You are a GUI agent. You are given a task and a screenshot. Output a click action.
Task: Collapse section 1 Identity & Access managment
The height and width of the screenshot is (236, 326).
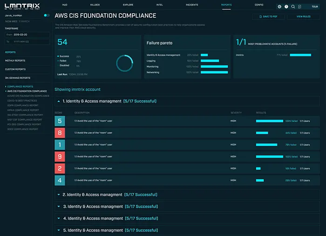click(x=59, y=101)
